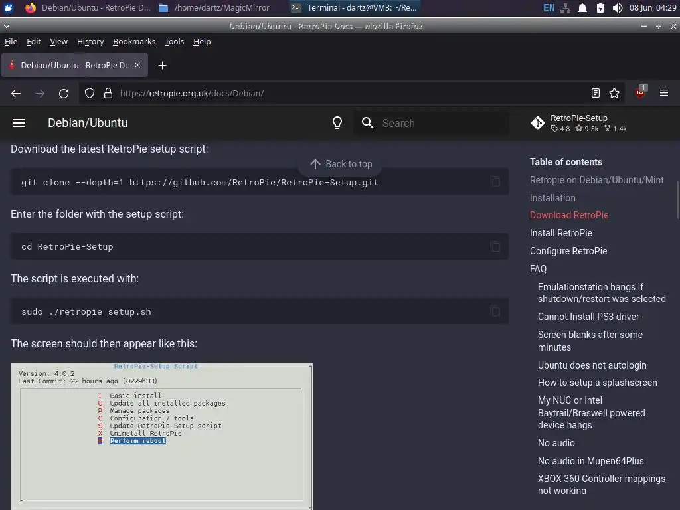Viewport: 680px width, 510px height.
Task: Open My NUC or Intel Baytrail entry
Action: [591, 412]
